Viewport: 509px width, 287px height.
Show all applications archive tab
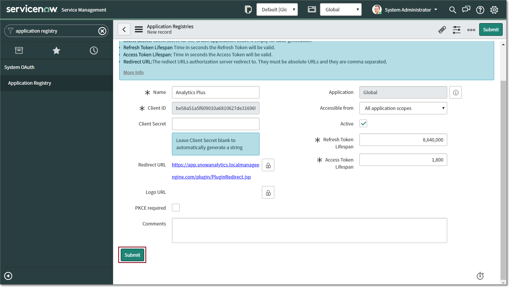point(19,51)
